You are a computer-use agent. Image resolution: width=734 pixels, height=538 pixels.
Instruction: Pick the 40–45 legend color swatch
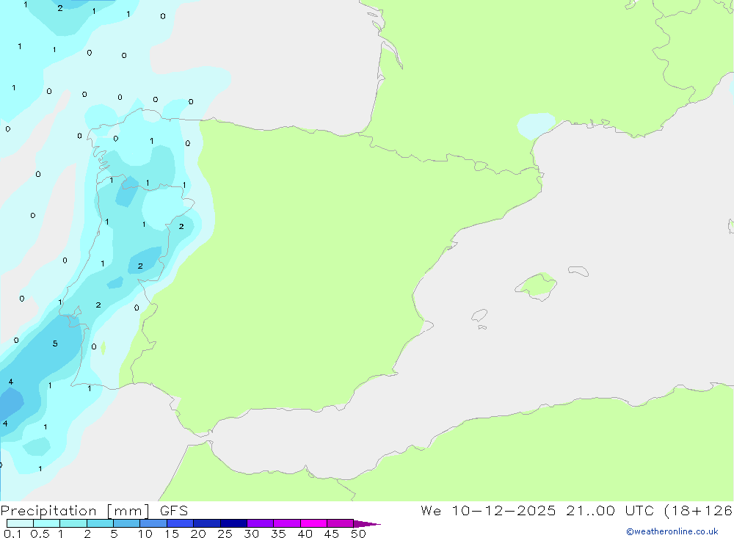313,523
